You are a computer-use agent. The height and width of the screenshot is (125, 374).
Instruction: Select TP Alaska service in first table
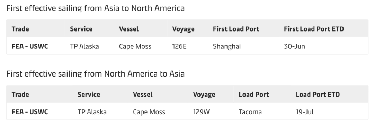[x=84, y=46]
